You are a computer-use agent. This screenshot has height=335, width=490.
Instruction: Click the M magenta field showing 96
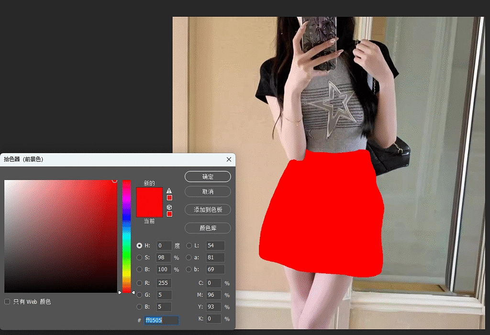214,295
